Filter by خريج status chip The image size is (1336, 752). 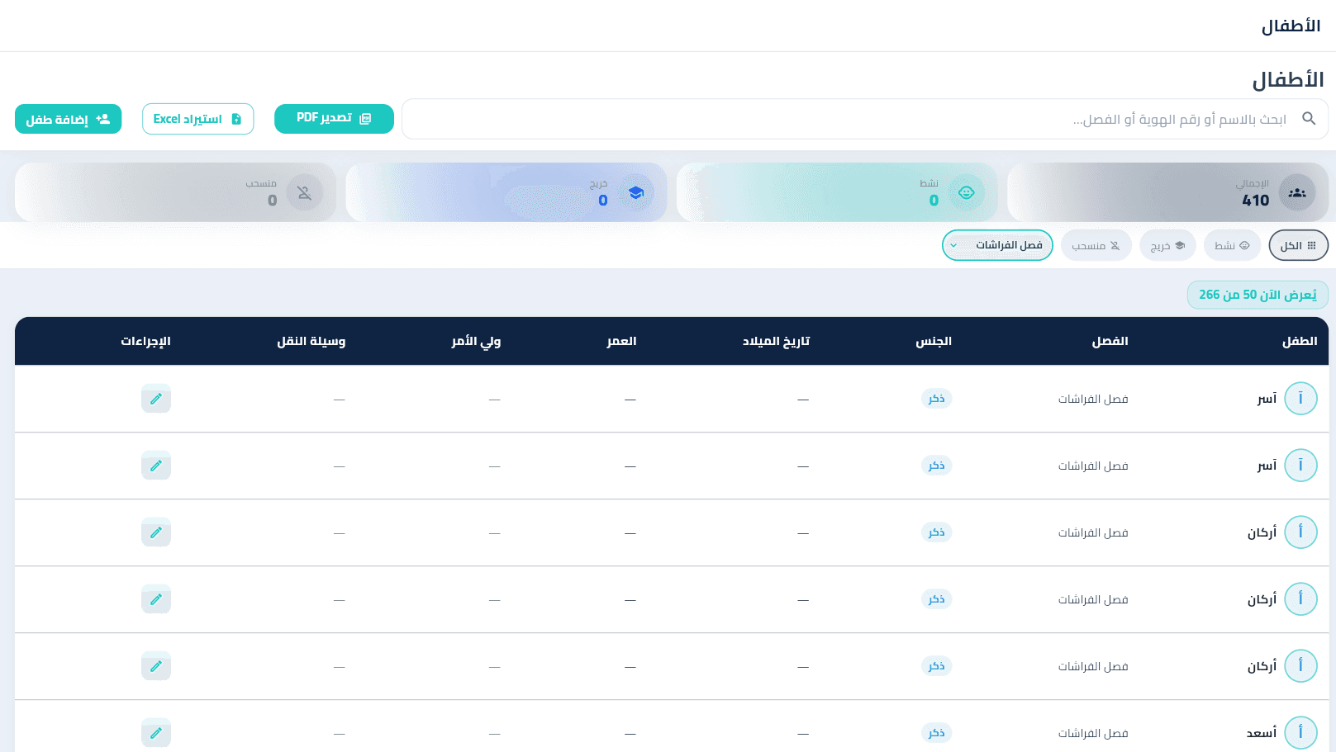point(1167,245)
